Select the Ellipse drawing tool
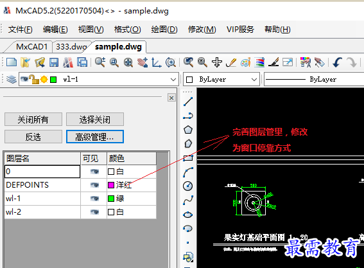Viewport: 364px width, 268px height. (188, 215)
